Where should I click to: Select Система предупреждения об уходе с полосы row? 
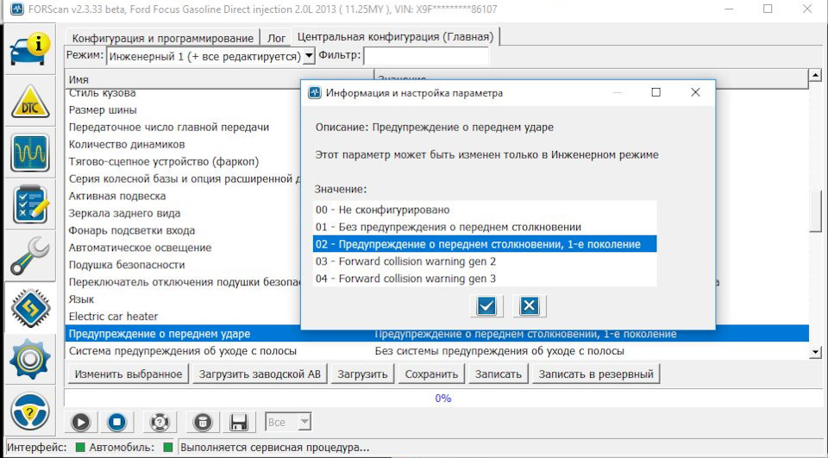coord(436,351)
